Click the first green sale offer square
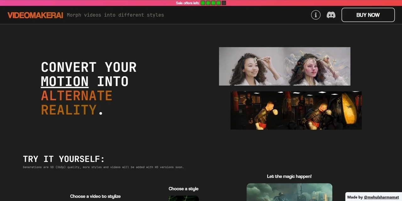This screenshot has width=402, height=201. point(203,3)
